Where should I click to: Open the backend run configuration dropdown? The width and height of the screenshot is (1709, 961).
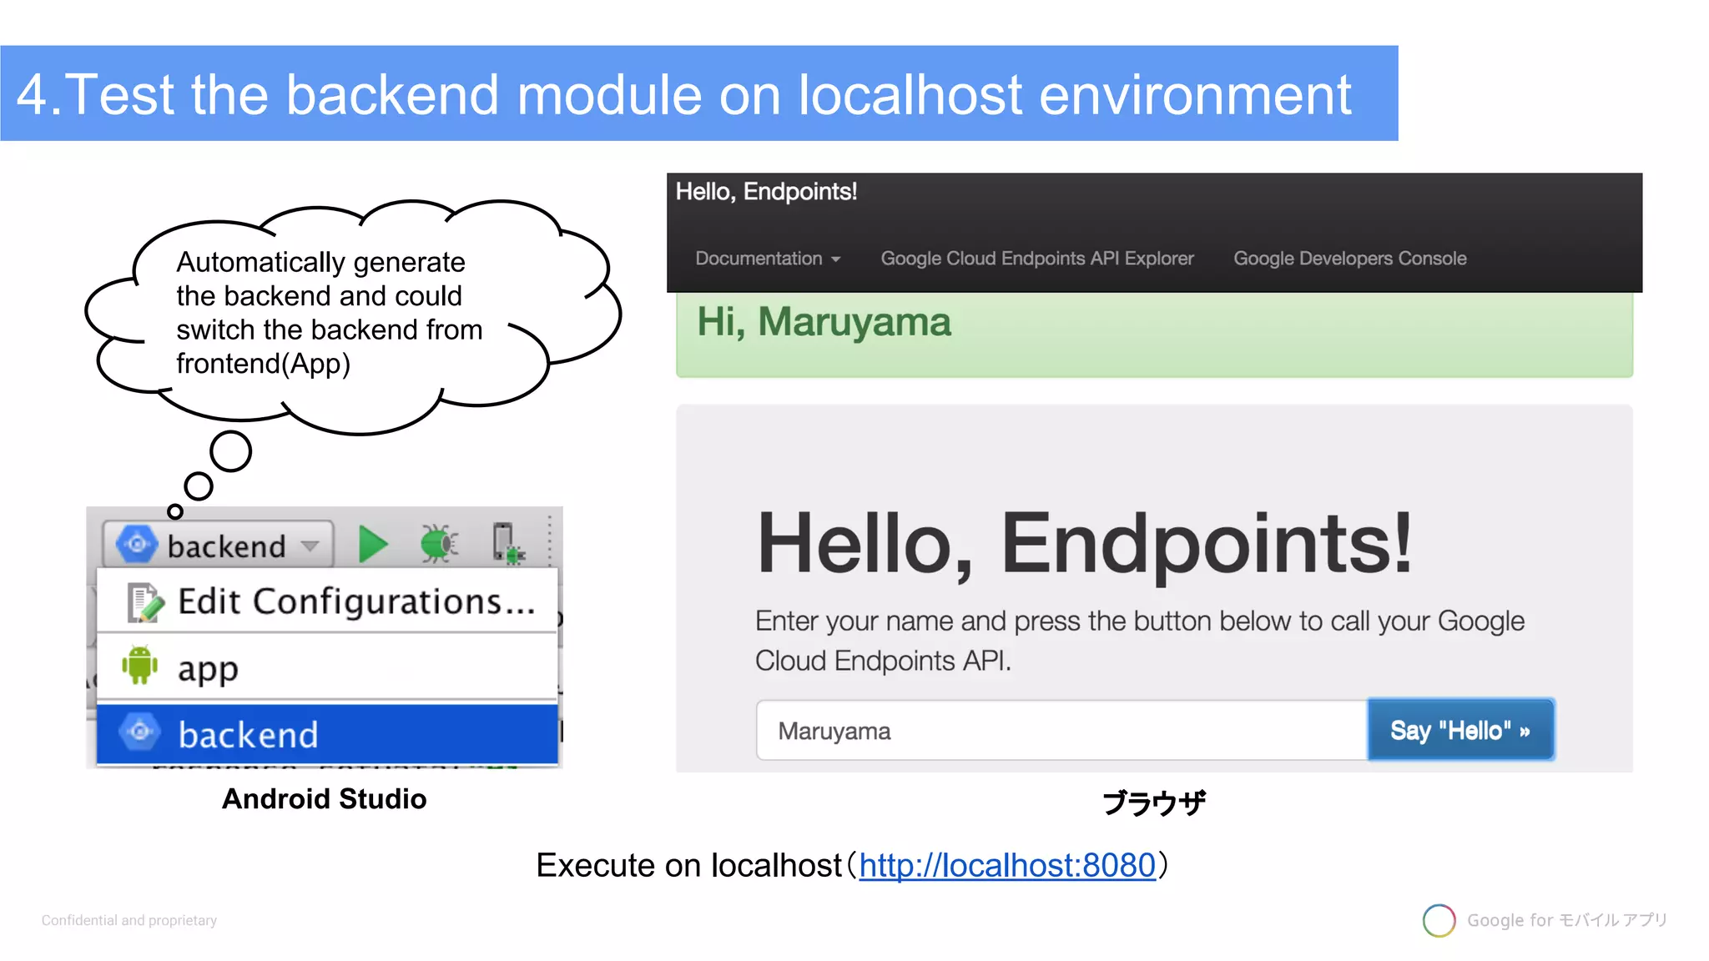[218, 546]
